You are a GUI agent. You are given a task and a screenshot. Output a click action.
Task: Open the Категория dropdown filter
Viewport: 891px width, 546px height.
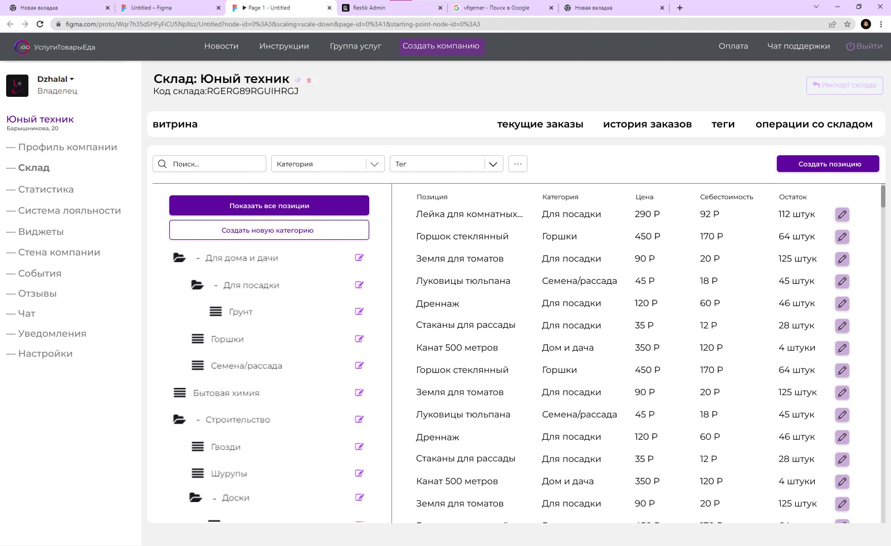327,164
